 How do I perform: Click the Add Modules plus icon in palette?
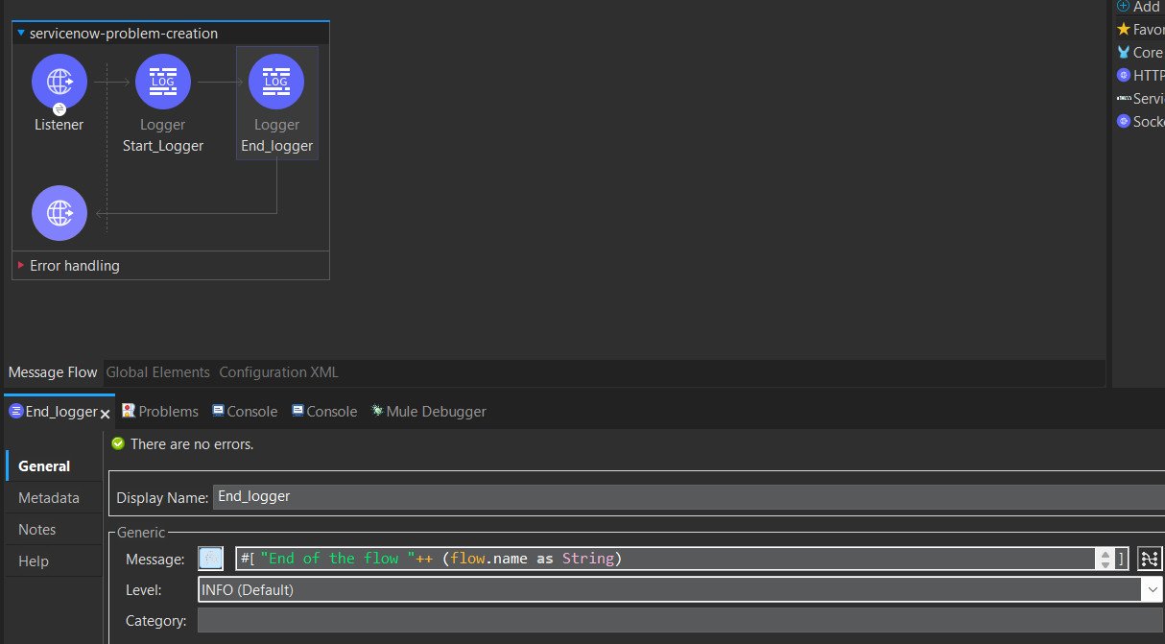pyautogui.click(x=1124, y=7)
